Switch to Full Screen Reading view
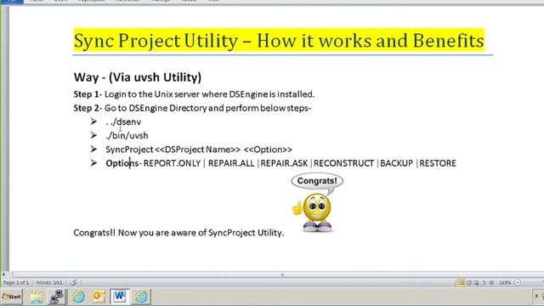544x306 pixels. tap(468, 283)
